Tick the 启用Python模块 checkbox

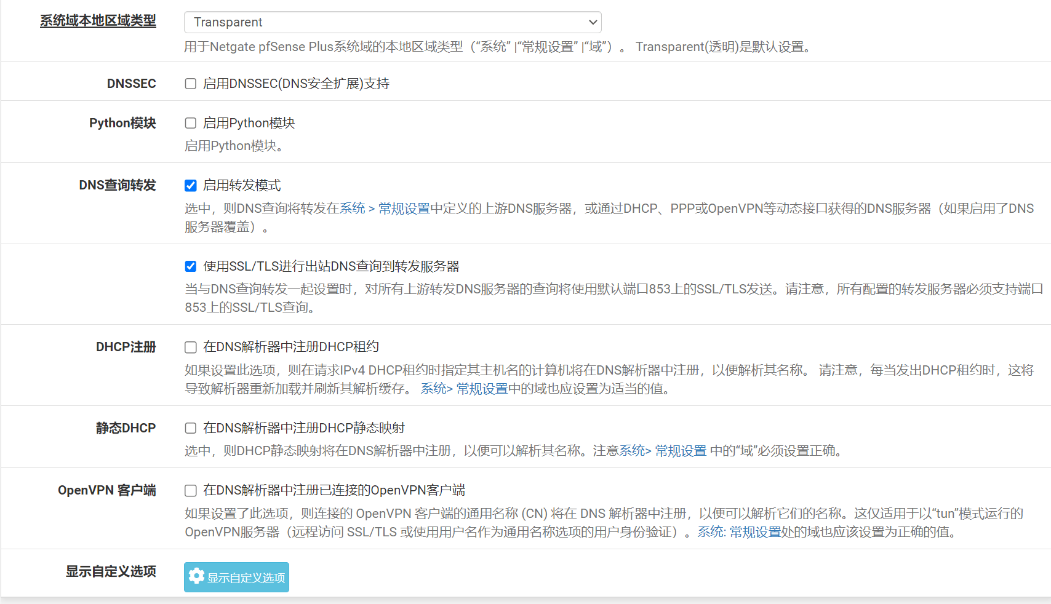tap(191, 123)
